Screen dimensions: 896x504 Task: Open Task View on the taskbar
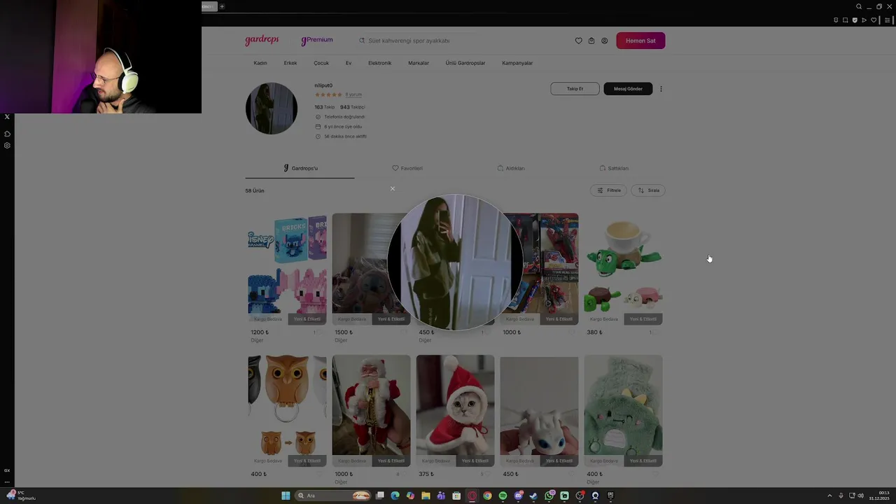coord(380,496)
